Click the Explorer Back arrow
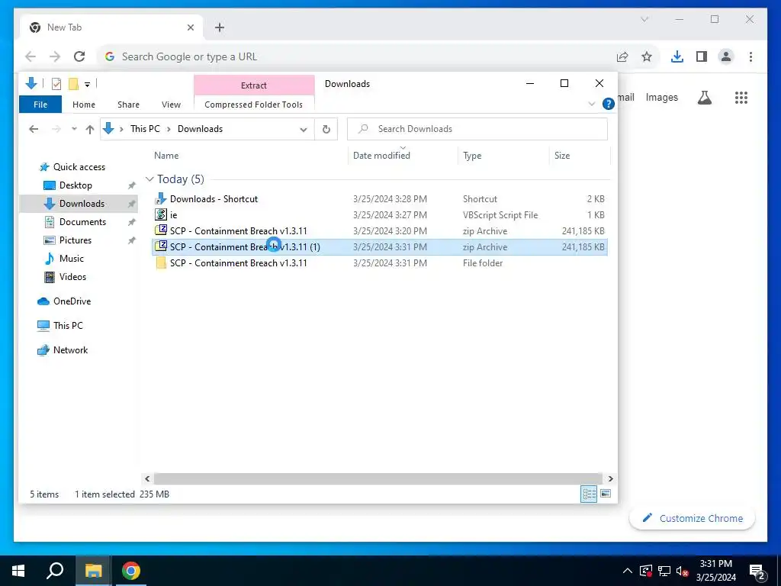 click(34, 129)
